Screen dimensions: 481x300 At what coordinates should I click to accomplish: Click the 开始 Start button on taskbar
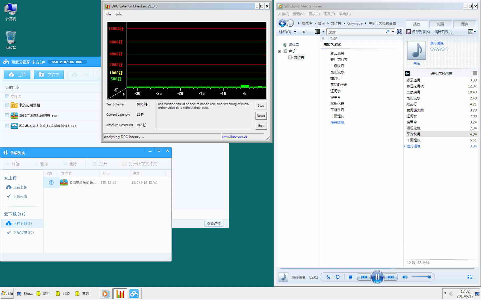coord(7,294)
